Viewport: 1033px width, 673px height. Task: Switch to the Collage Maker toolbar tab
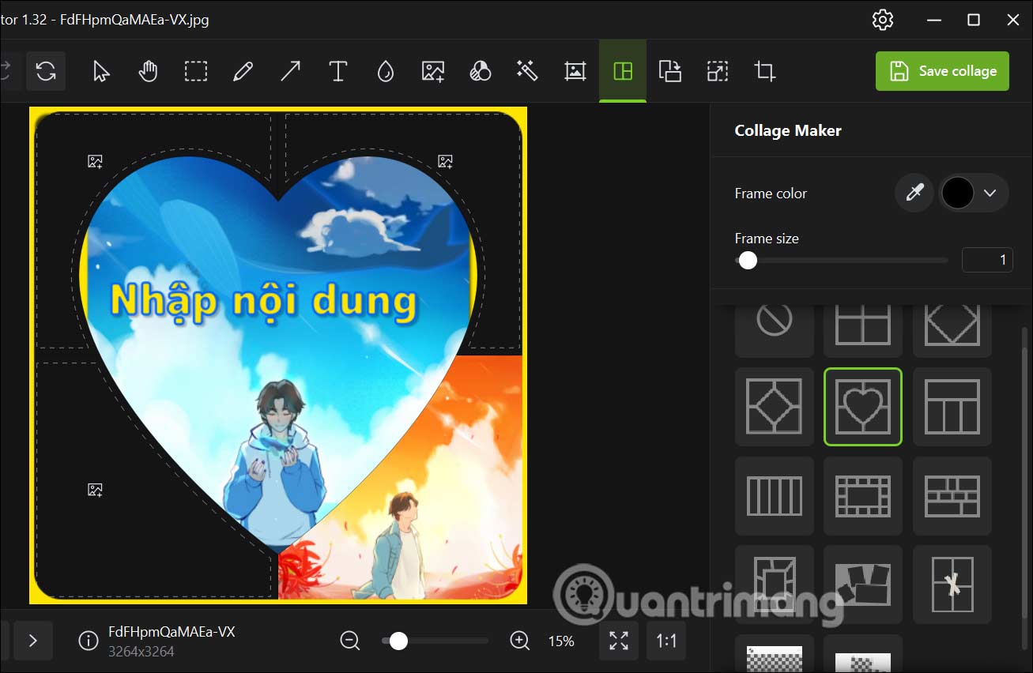[622, 71]
